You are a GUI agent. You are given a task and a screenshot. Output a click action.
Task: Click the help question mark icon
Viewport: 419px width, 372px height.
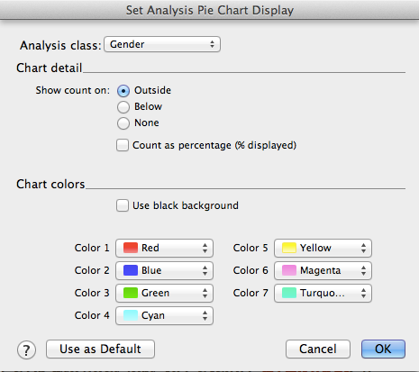(26, 349)
